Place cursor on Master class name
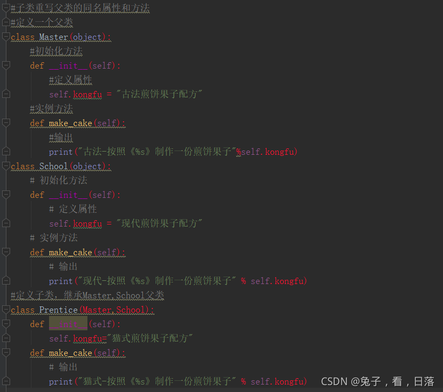 point(53,37)
